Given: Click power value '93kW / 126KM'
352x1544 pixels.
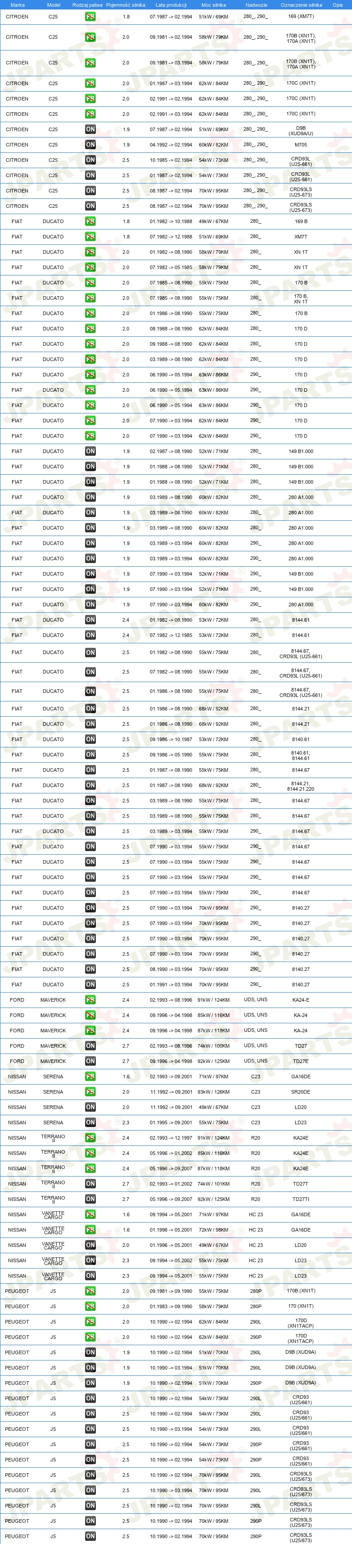Looking at the screenshot, I should [x=214, y=1092].
